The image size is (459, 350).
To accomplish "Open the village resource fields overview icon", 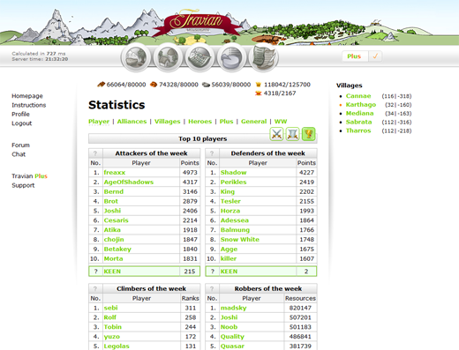I will [136, 57].
